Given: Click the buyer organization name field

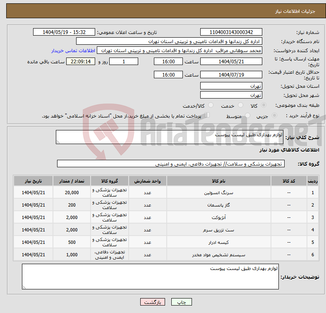Looking at the screenshot, I should pyautogui.click(x=169, y=41).
